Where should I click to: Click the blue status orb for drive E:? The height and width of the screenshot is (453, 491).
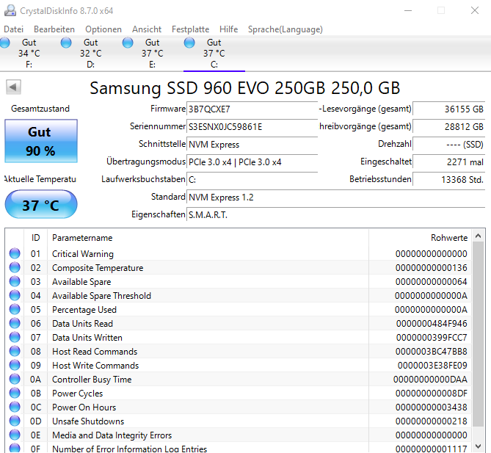click(128, 43)
